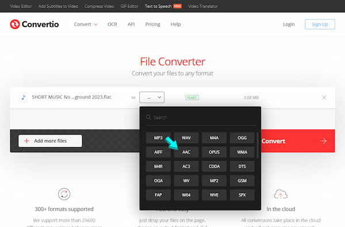Select OGA format
Image resolution: width=345 pixels, height=227 pixels.
point(158,181)
